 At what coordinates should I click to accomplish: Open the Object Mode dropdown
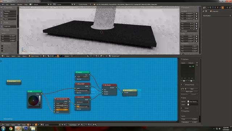(35, 56)
